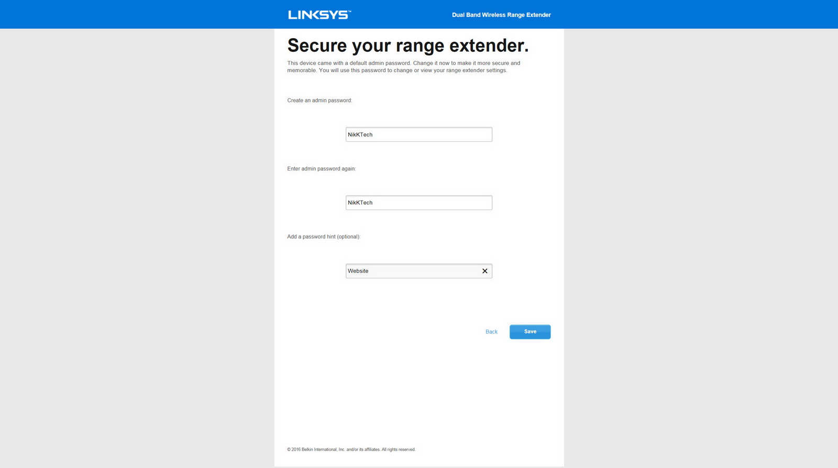Go back using the Back link

tap(491, 332)
